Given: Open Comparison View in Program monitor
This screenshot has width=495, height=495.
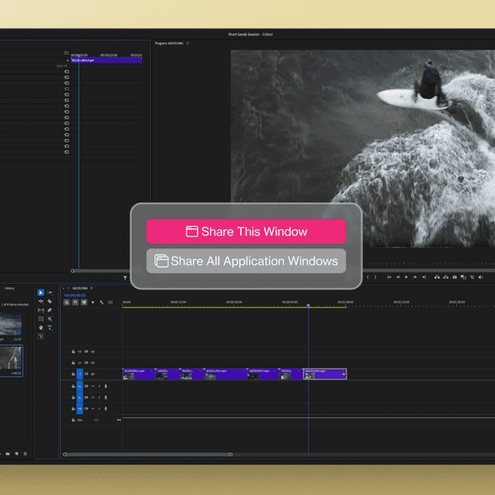Looking at the screenshot, I should pos(463,277).
